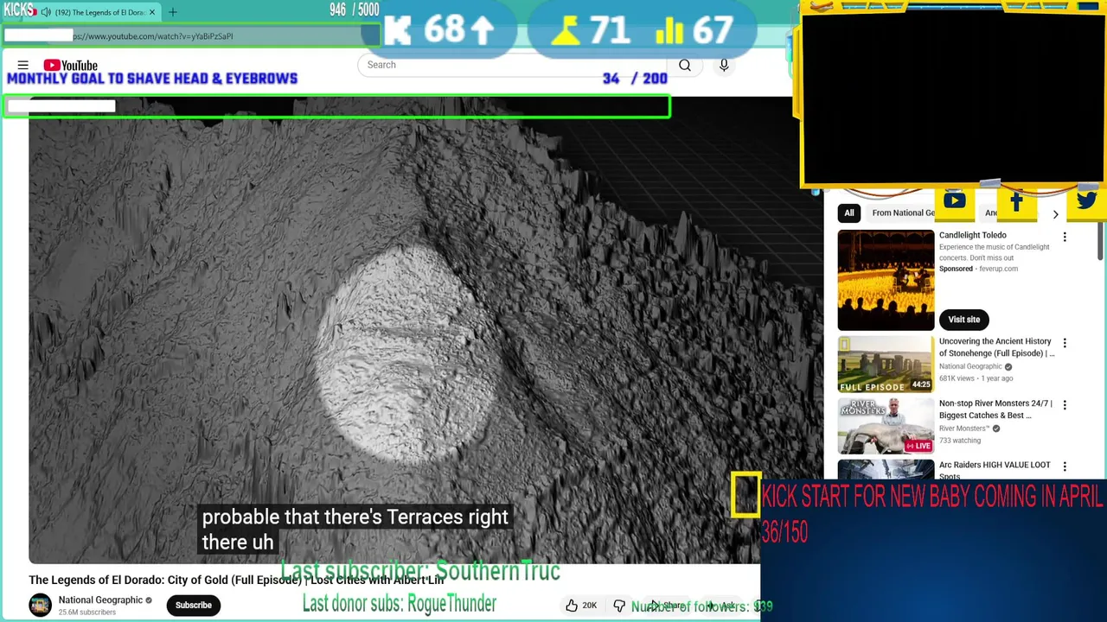Click Visit site on Candlelight ad
Viewport: 1107px width, 622px height.
[964, 320]
